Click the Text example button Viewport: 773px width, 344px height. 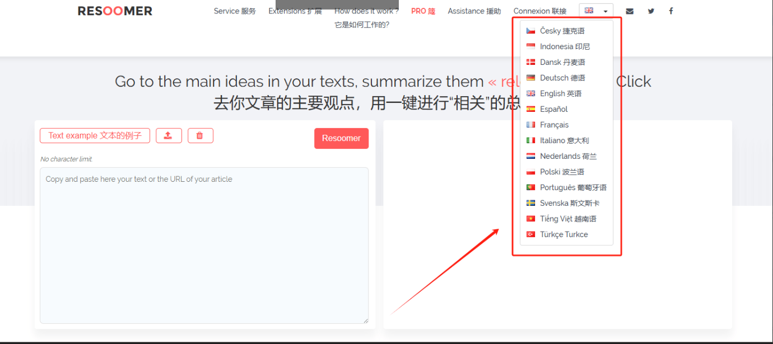click(94, 135)
